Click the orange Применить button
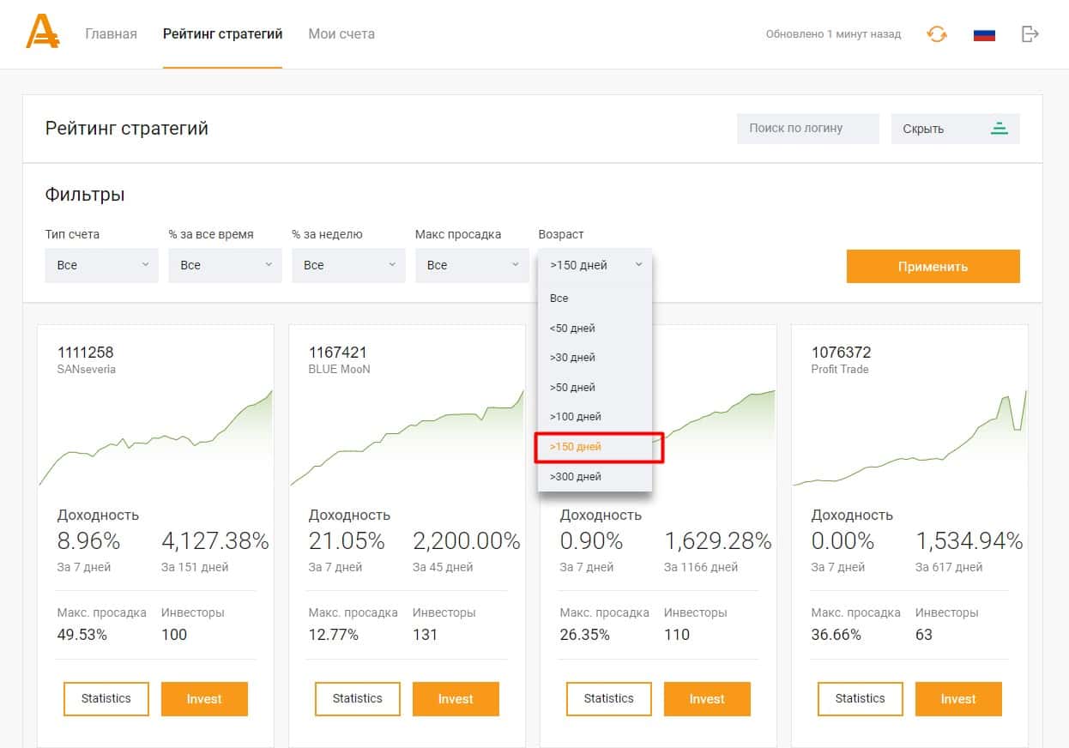The width and height of the screenshot is (1069, 748). click(933, 266)
